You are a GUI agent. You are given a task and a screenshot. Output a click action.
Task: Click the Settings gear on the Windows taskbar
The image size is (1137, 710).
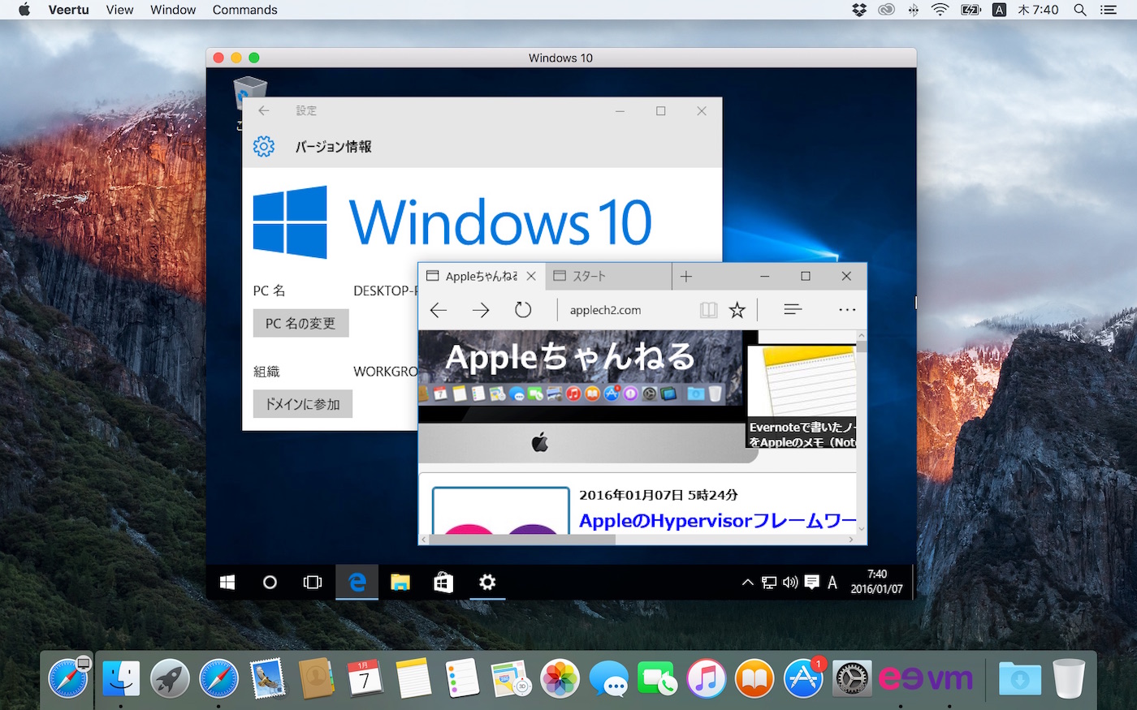pyautogui.click(x=487, y=583)
